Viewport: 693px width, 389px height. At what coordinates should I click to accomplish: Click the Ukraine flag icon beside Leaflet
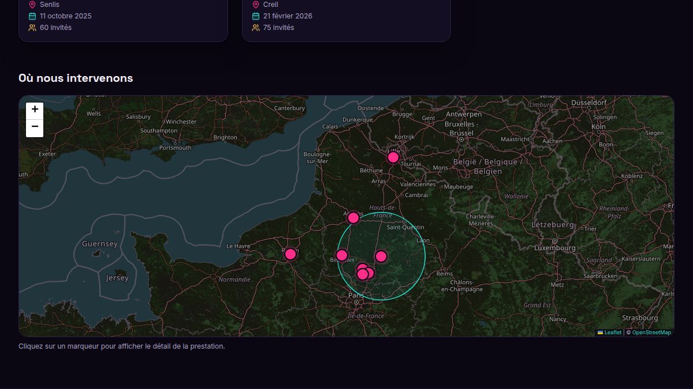(x=600, y=333)
